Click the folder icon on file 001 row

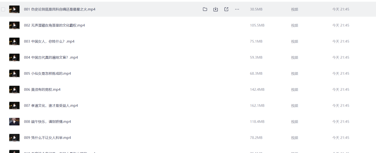pyautogui.click(x=205, y=9)
